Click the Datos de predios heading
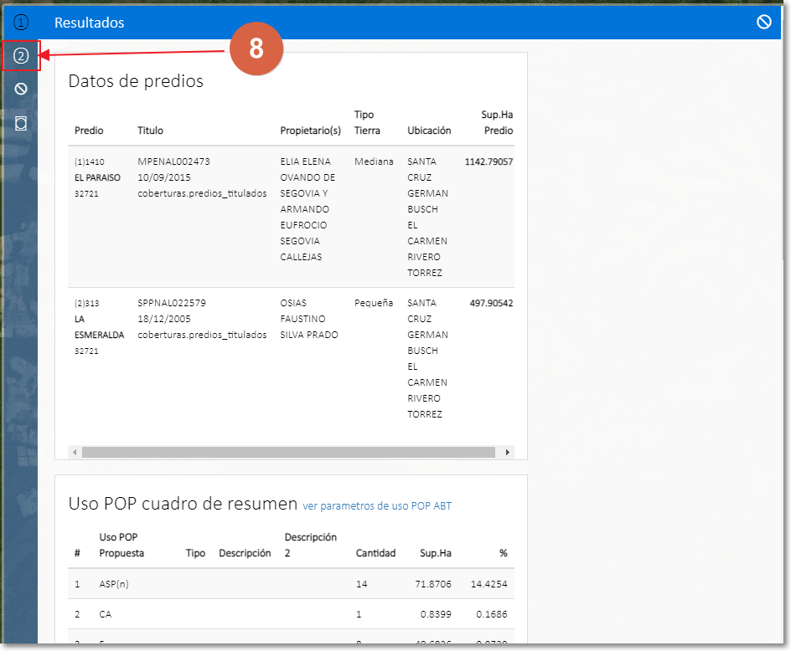The image size is (791, 651). (x=135, y=81)
